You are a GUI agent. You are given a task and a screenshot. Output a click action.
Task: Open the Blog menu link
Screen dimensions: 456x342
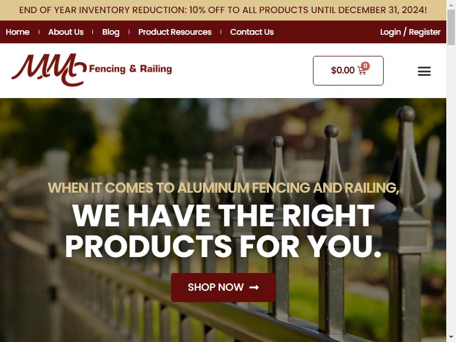point(111,32)
